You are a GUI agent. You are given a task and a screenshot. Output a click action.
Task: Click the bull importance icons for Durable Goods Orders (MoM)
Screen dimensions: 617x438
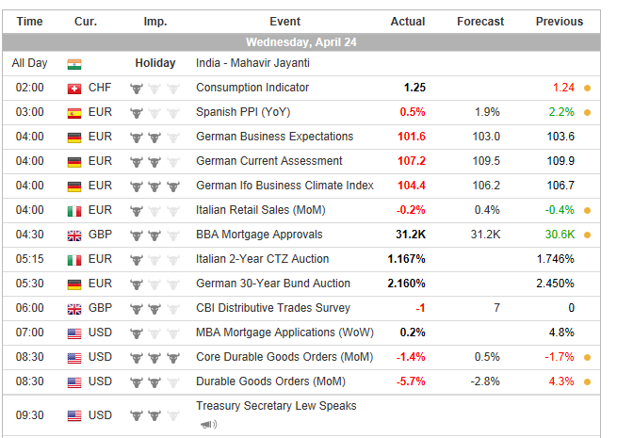pyautogui.click(x=154, y=382)
